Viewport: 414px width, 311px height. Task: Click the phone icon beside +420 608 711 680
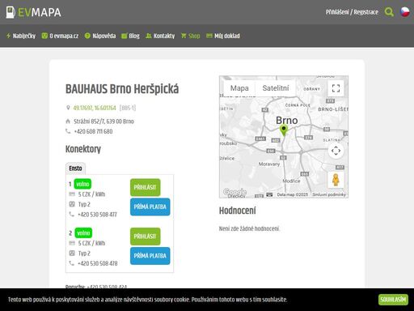tap(68, 131)
